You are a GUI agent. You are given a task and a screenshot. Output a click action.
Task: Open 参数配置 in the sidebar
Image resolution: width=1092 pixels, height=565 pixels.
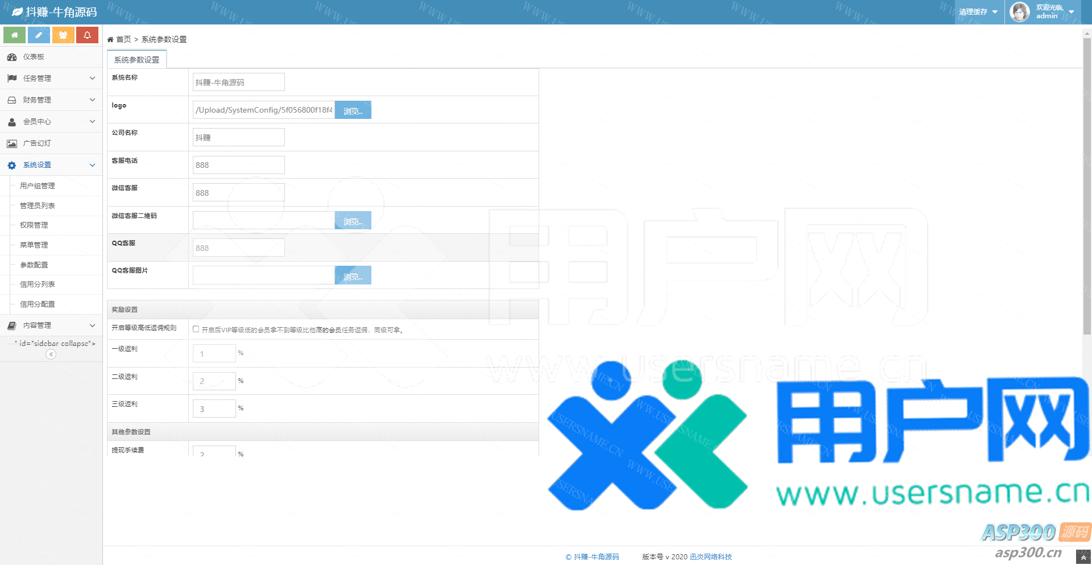pos(34,265)
